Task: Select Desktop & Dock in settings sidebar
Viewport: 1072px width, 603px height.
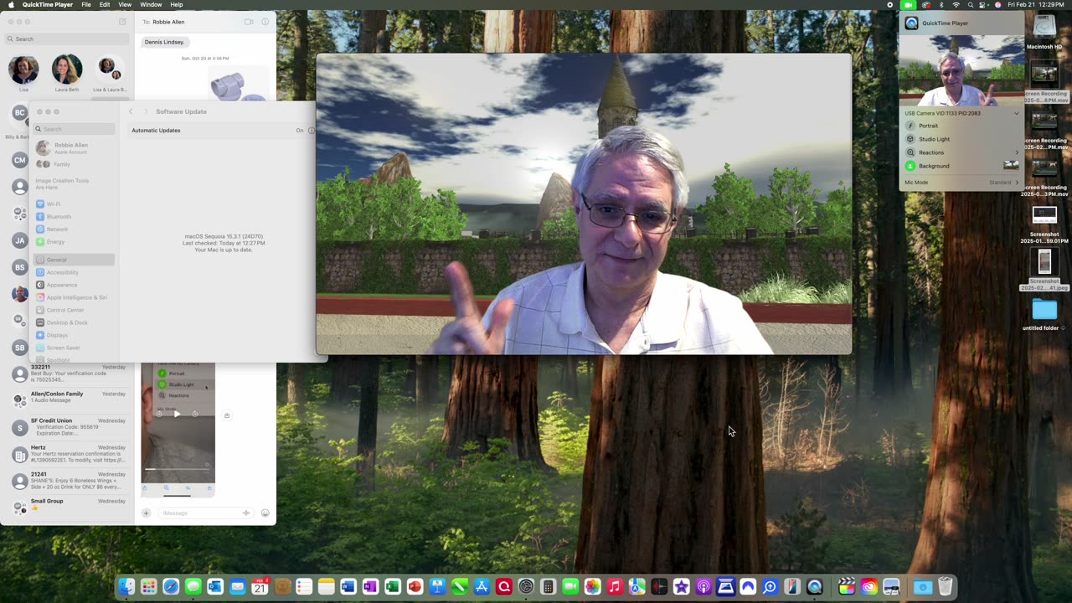Action: [75, 322]
